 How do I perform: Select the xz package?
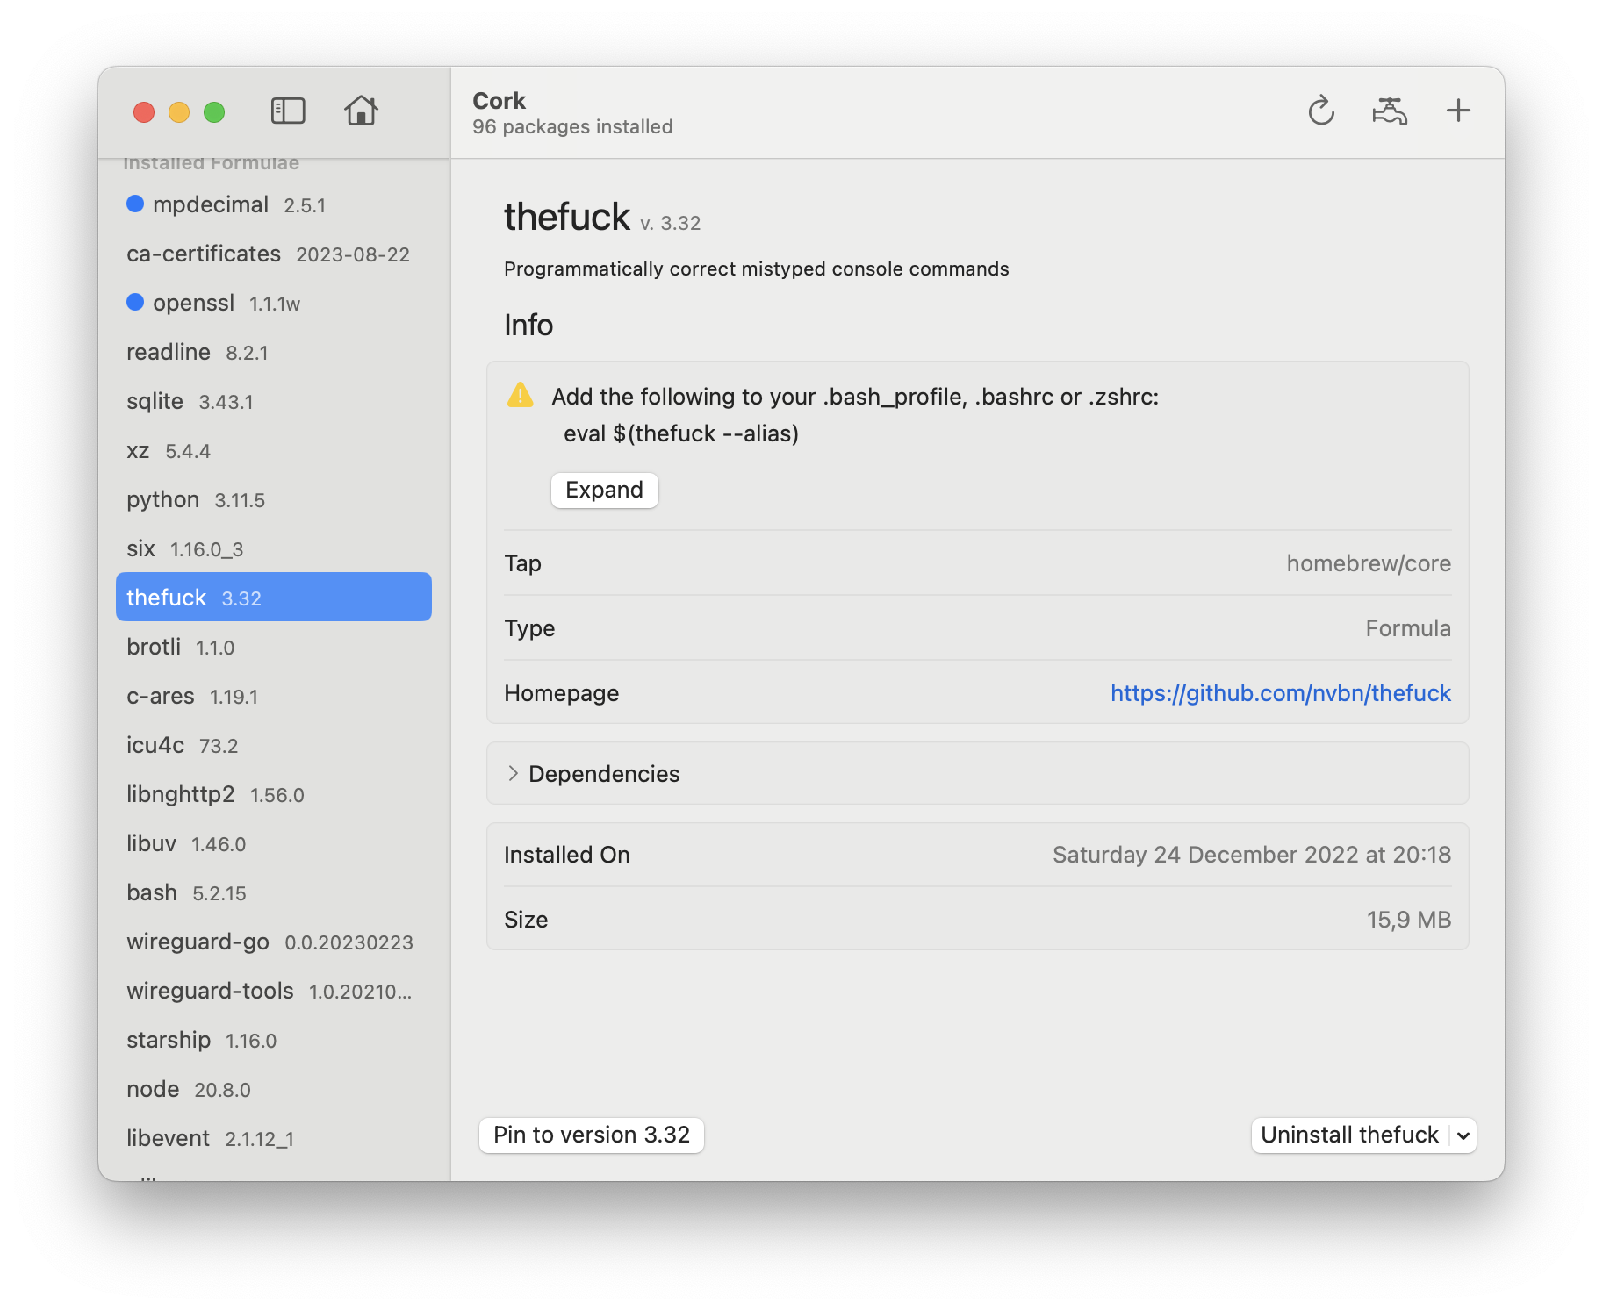274,450
